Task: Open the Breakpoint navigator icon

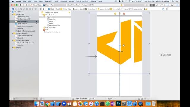Action: click(x=33, y=9)
